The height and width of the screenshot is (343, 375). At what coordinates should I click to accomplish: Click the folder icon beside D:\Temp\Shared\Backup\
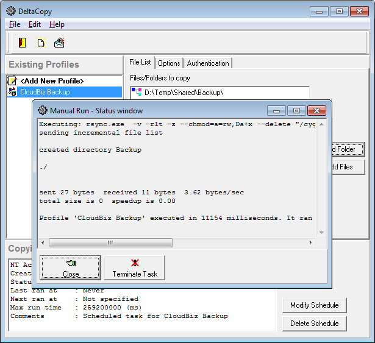(x=137, y=93)
